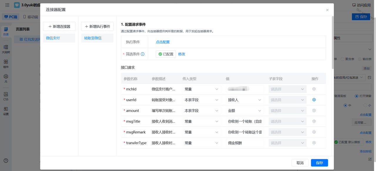Click the gear icon in msgTitle row
Viewport: 376px width, 171px height.
click(x=314, y=121)
